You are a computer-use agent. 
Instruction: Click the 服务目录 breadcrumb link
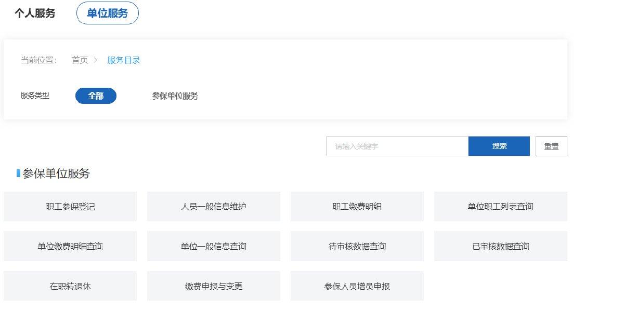(x=124, y=60)
